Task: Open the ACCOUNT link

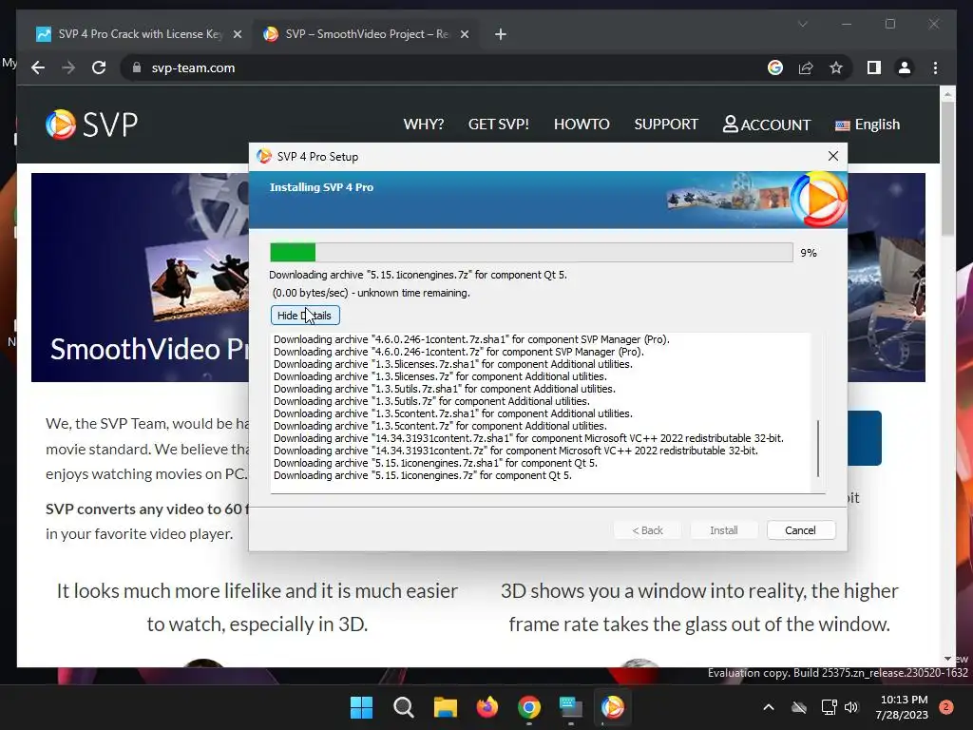Action: click(x=767, y=125)
